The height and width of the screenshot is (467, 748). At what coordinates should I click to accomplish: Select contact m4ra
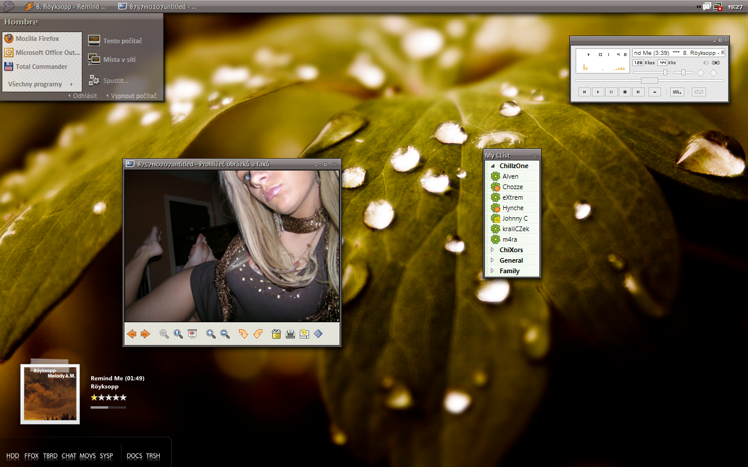pos(512,239)
